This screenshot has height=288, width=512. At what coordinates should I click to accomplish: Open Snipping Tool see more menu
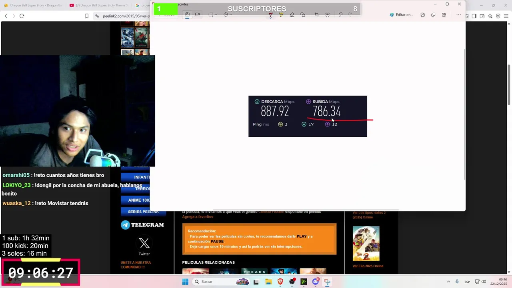[458, 15]
